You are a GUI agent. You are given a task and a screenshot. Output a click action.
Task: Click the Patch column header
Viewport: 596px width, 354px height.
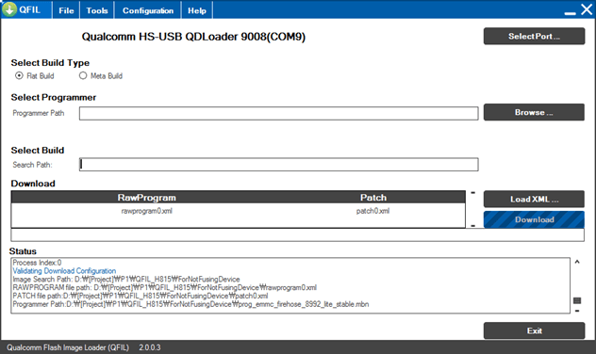click(x=373, y=198)
